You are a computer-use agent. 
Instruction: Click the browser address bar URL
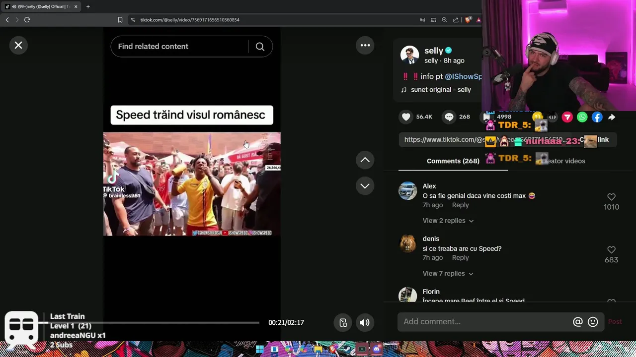point(190,20)
